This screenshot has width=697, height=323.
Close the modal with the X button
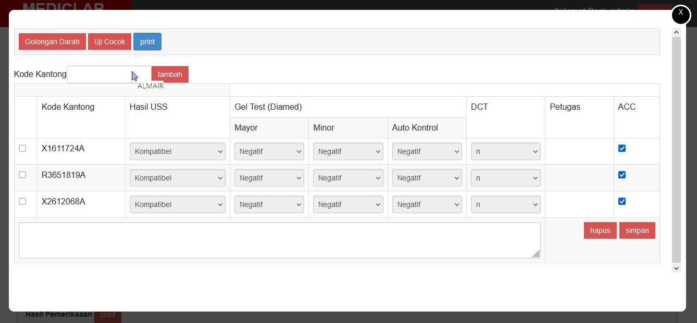[x=681, y=15]
